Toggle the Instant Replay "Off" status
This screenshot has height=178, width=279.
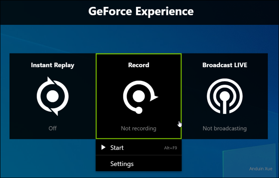(52, 128)
